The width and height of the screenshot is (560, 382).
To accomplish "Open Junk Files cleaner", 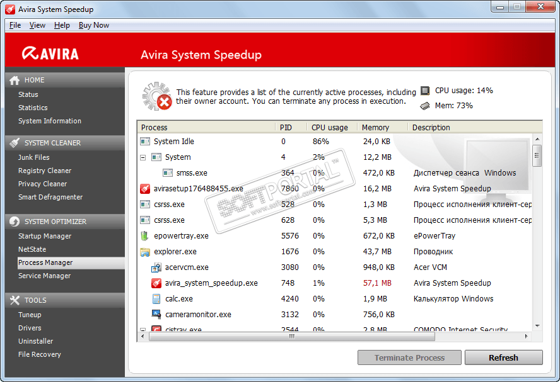I will click(33, 157).
